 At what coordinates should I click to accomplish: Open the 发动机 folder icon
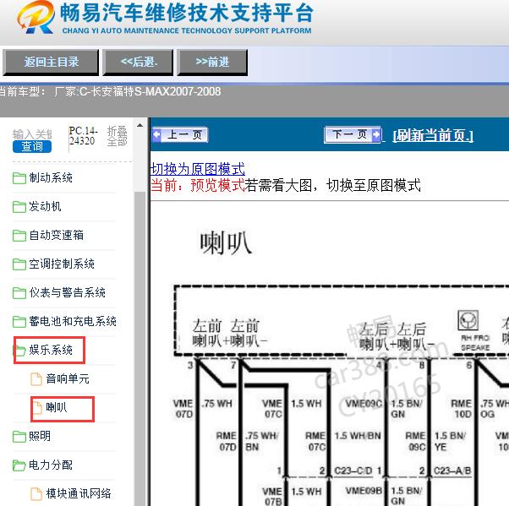point(19,207)
